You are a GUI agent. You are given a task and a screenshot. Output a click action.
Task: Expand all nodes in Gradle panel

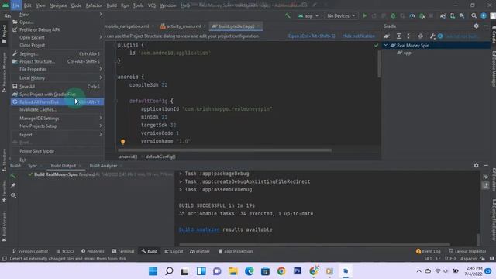(x=399, y=36)
